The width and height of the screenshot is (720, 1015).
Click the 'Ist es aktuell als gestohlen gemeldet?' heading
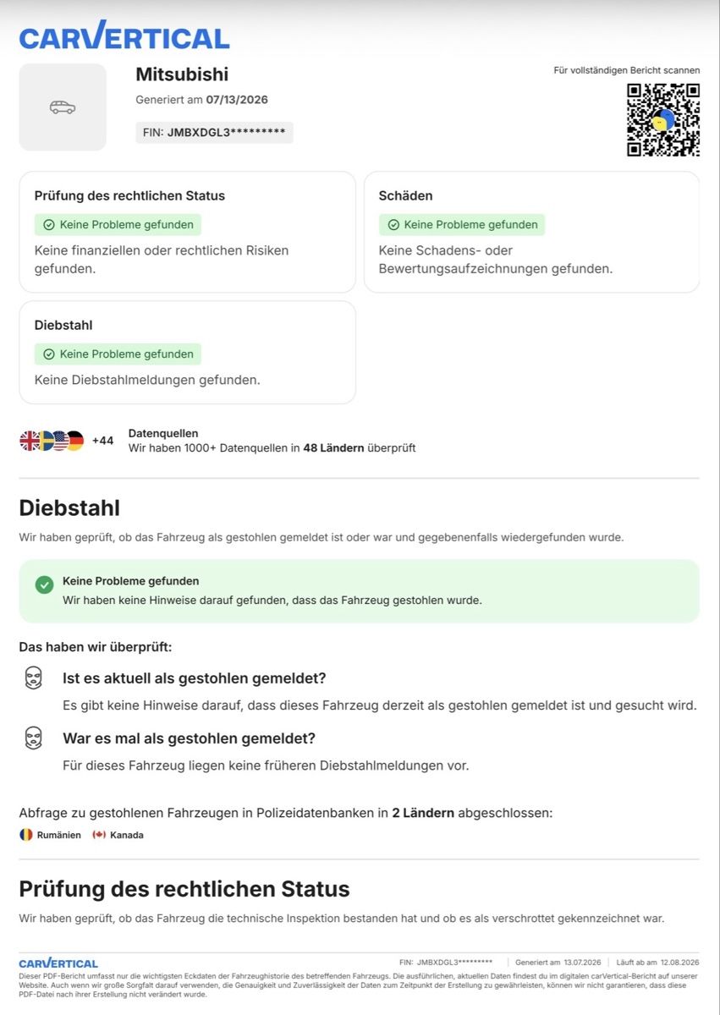195,678
